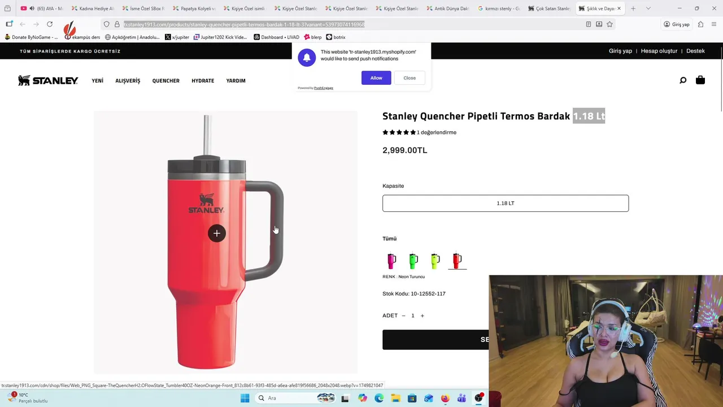Click the taskbar Ara search box
723x407 pixels.
[295, 398]
